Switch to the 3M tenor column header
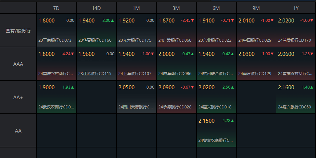 pos(176,8)
